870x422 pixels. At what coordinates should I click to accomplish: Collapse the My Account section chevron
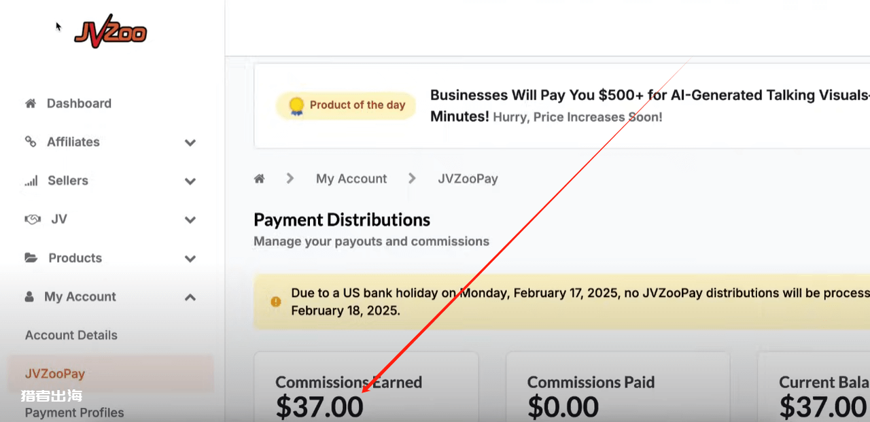click(190, 297)
